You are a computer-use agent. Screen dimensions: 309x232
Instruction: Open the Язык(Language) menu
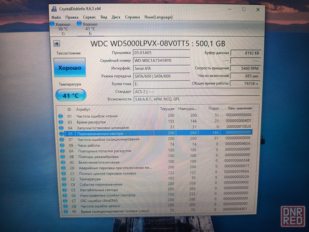tap(159, 17)
